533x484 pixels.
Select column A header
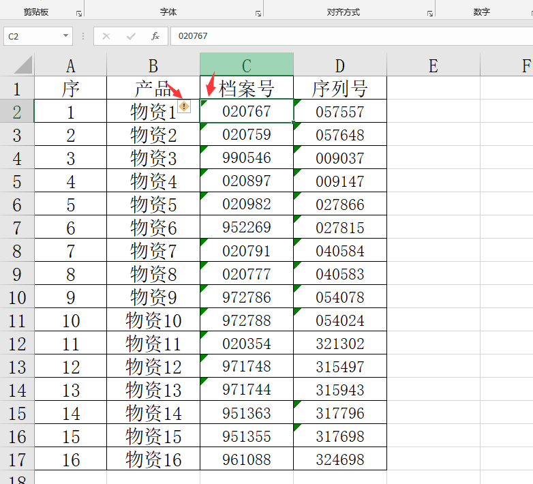tap(70, 65)
